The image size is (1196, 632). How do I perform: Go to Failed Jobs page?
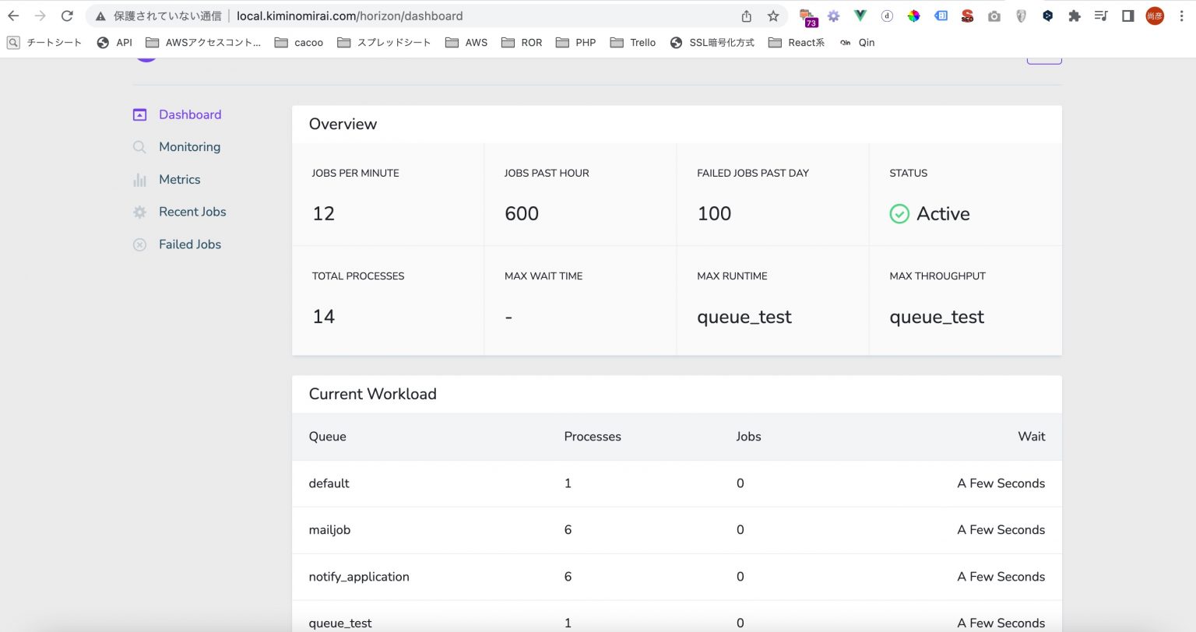(x=190, y=244)
